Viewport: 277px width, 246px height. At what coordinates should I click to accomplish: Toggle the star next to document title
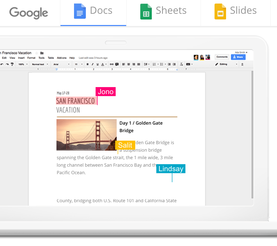pyautogui.click(x=37, y=53)
